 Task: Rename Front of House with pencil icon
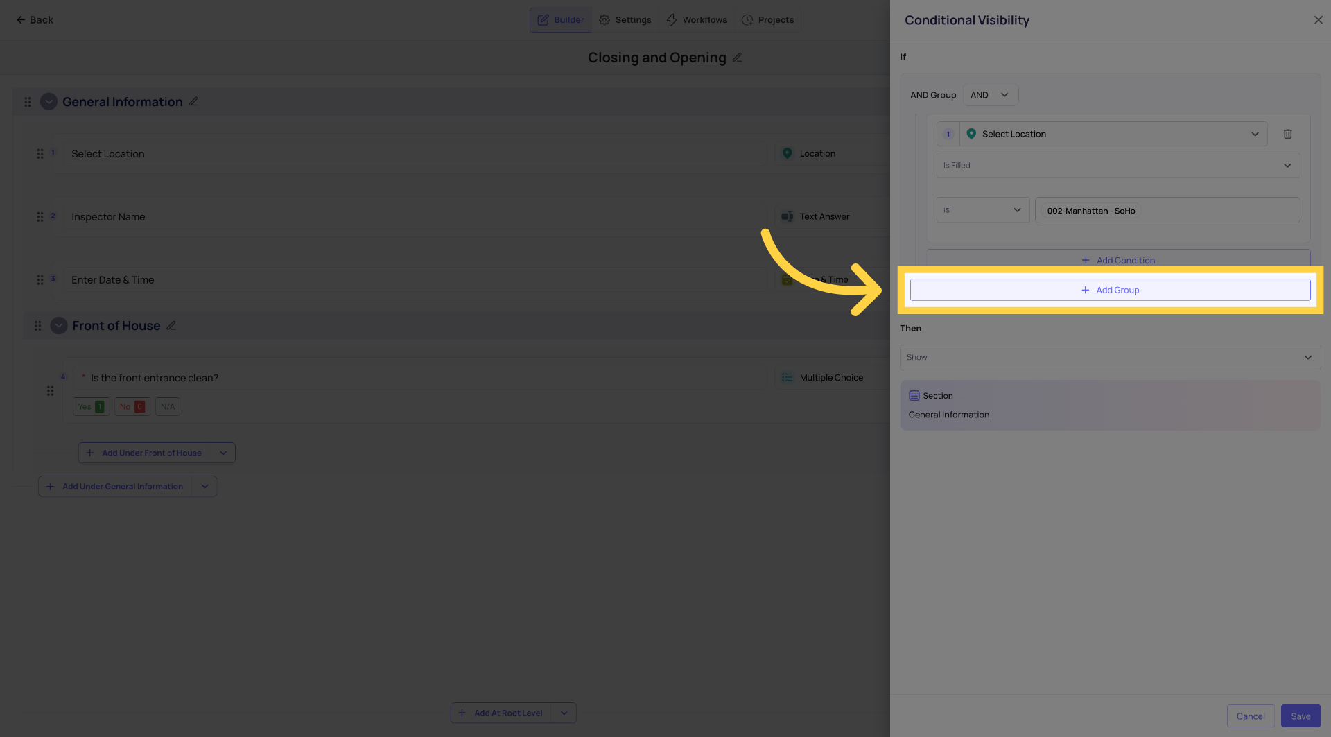(x=171, y=325)
